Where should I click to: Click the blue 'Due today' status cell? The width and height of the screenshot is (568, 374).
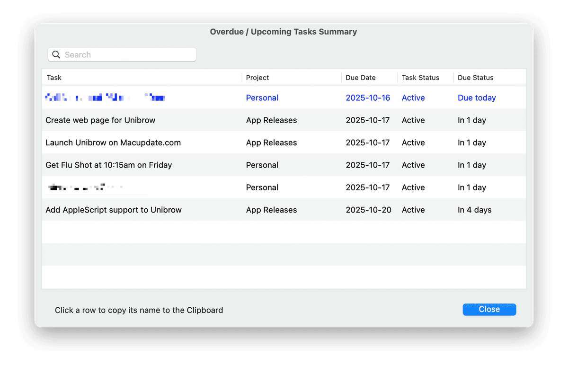(477, 98)
